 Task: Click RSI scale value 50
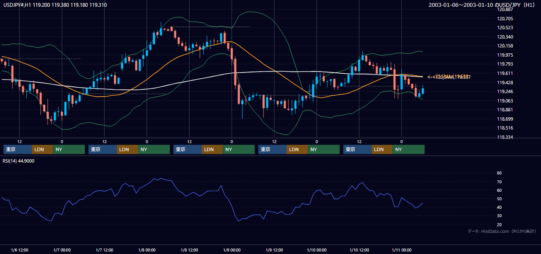[499, 199]
